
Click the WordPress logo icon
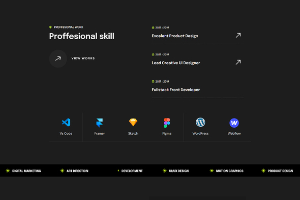coord(200,122)
